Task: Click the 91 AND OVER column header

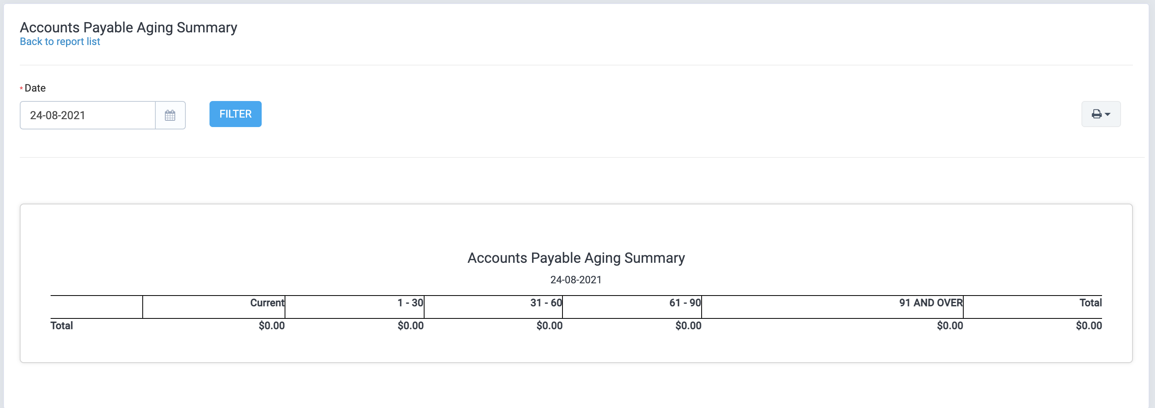Action: (929, 303)
